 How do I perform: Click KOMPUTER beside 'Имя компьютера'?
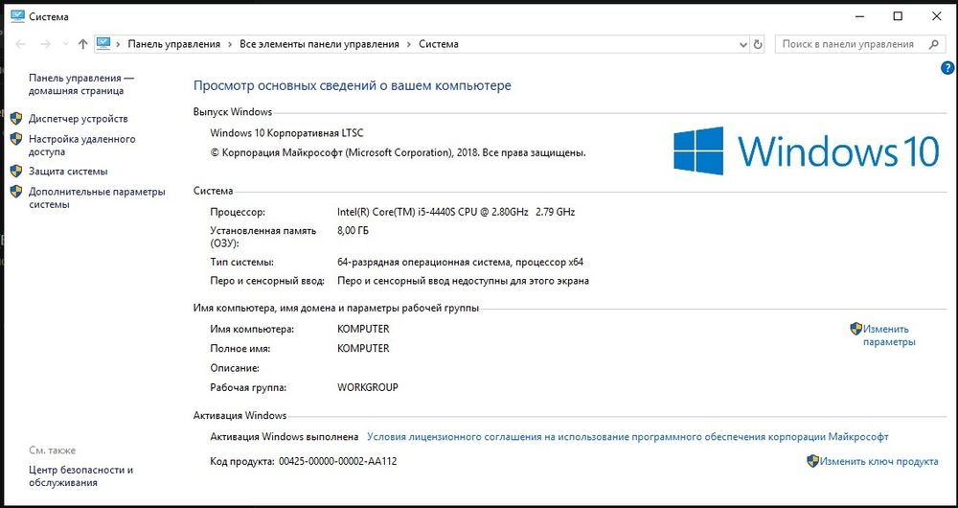point(363,329)
